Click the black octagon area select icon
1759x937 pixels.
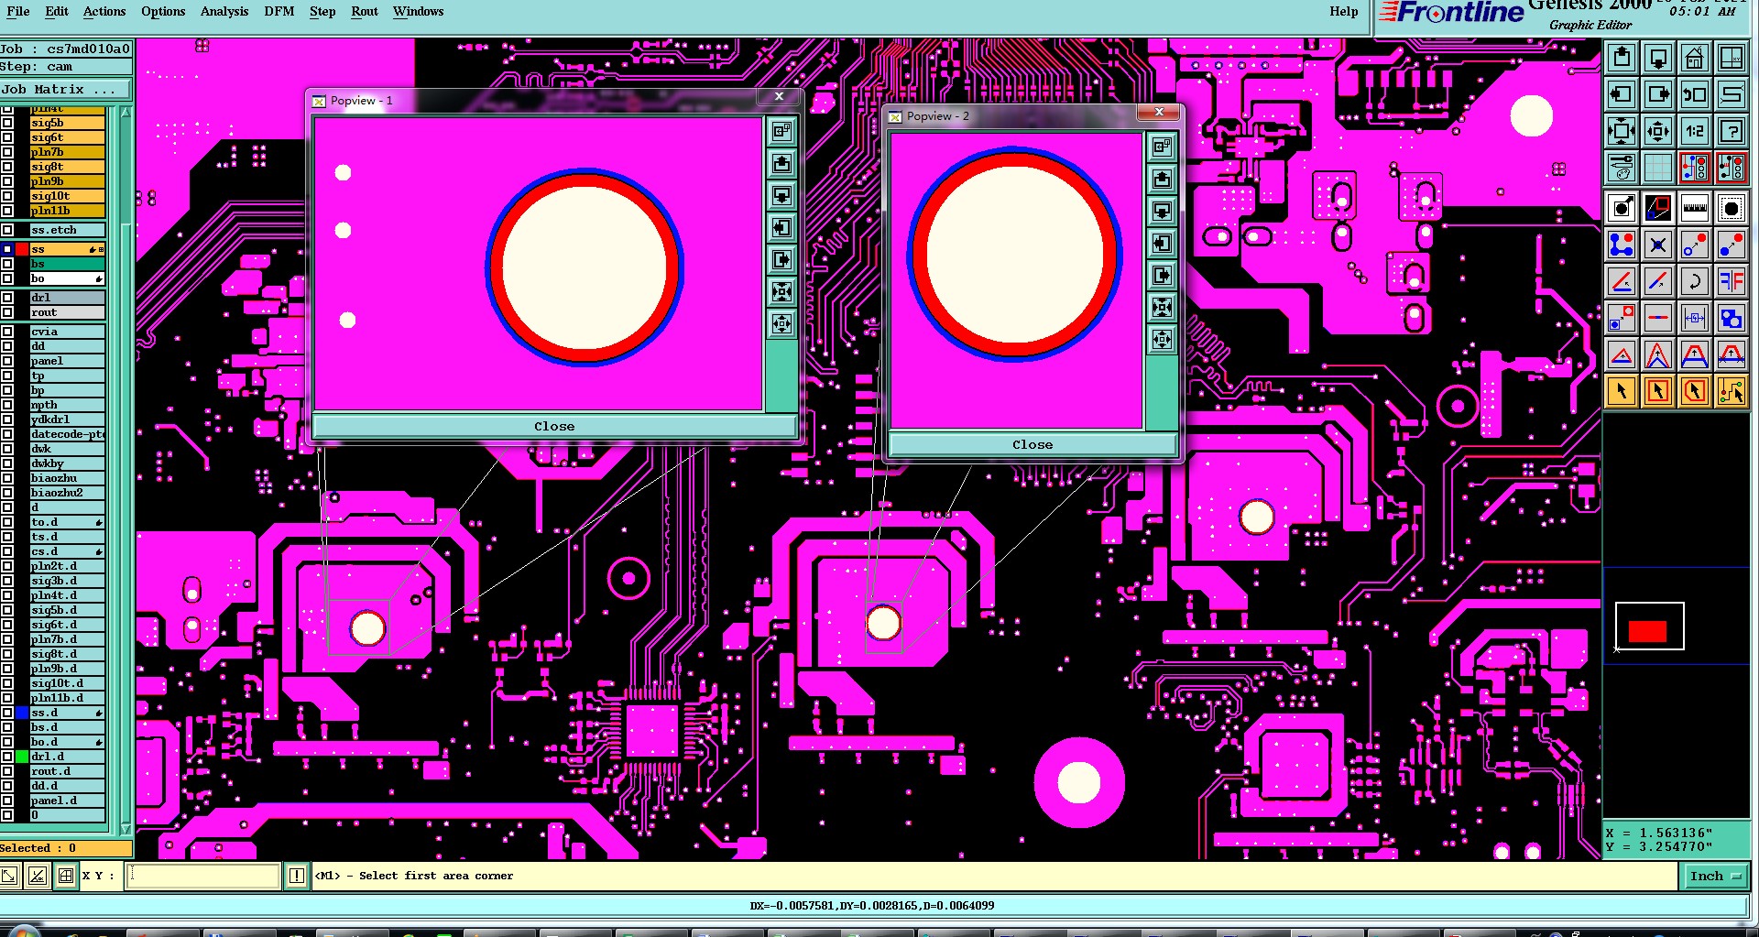1732,208
